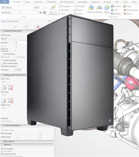Collapse the Endings and Connections section

2,75
